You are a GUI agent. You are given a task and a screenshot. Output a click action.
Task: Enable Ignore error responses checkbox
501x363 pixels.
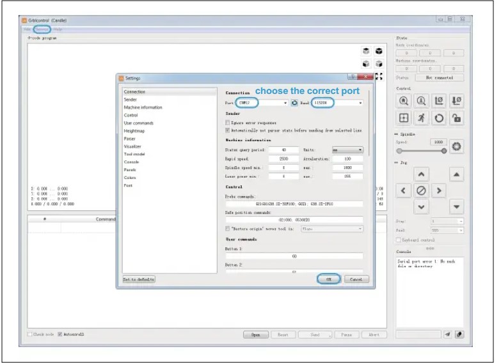pyautogui.click(x=228, y=123)
